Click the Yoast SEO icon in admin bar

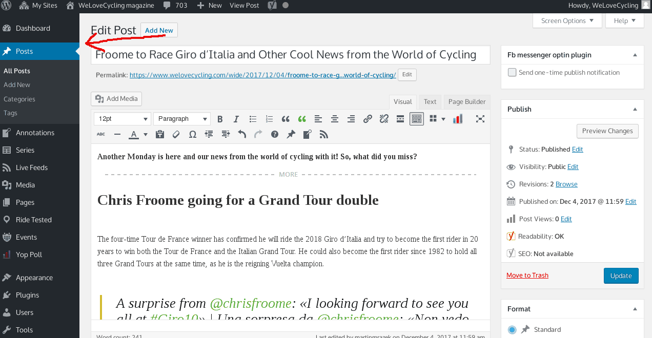pyautogui.click(x=273, y=6)
